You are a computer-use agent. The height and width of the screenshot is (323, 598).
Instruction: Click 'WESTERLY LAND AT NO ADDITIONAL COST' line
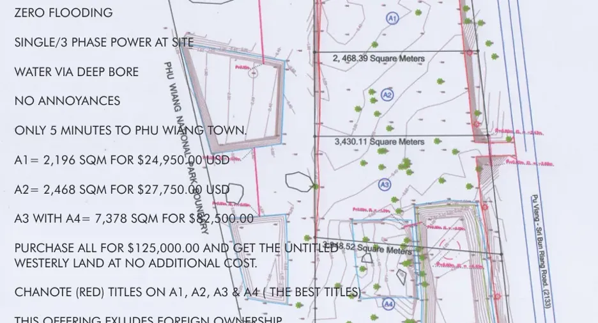136,263
